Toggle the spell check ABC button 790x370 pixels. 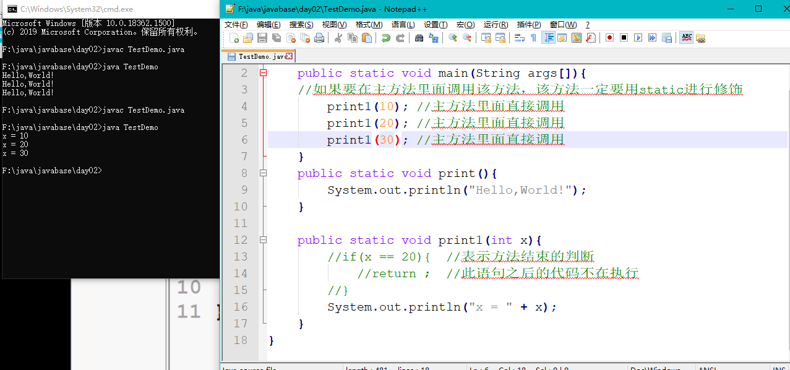point(686,38)
